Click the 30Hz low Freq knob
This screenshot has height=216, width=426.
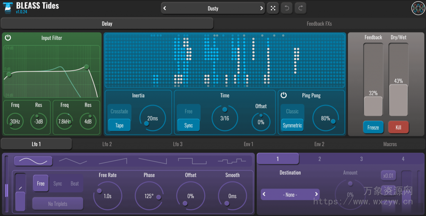[15, 121]
